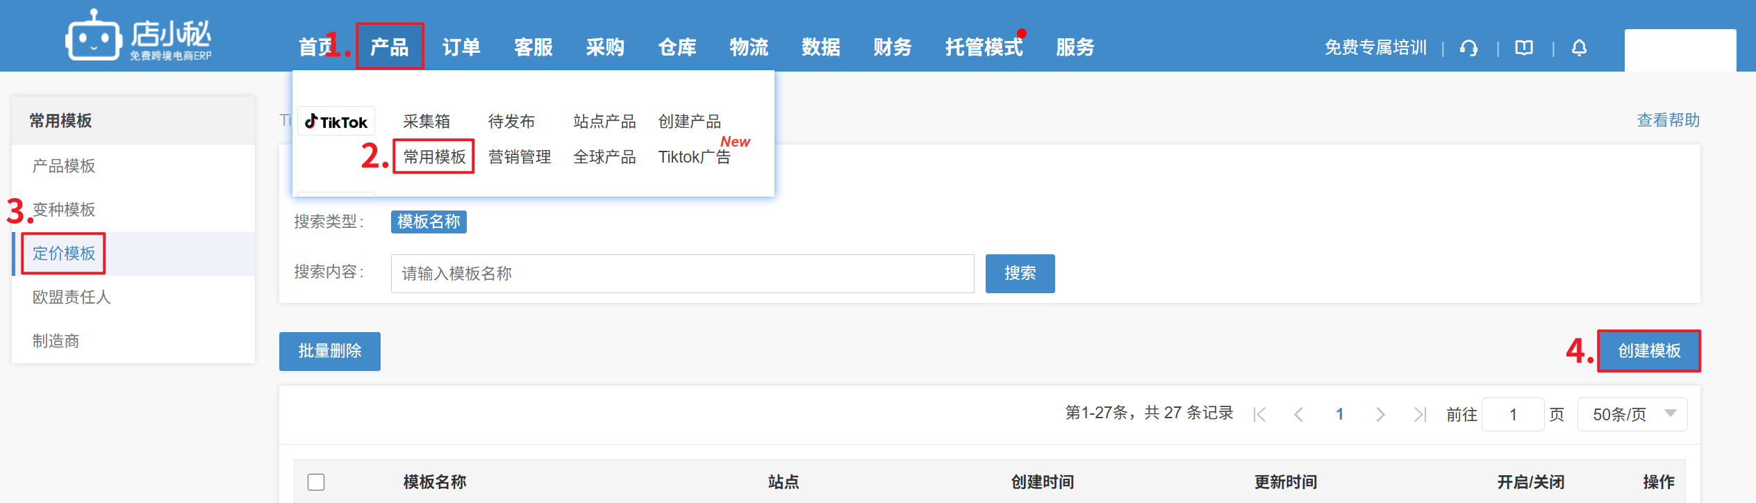
Task: Click the 店小秘 robot logo
Action: [138, 37]
